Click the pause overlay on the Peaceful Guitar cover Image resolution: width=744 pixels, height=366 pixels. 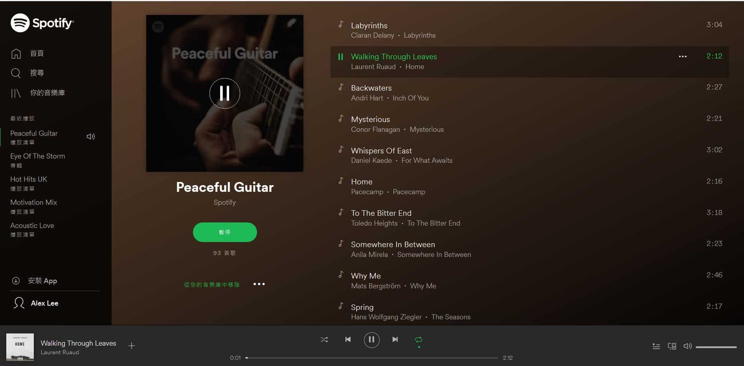tap(225, 93)
